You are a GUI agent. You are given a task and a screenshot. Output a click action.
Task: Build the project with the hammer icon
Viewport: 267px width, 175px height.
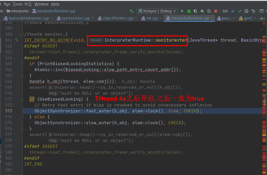(x=132, y=11)
